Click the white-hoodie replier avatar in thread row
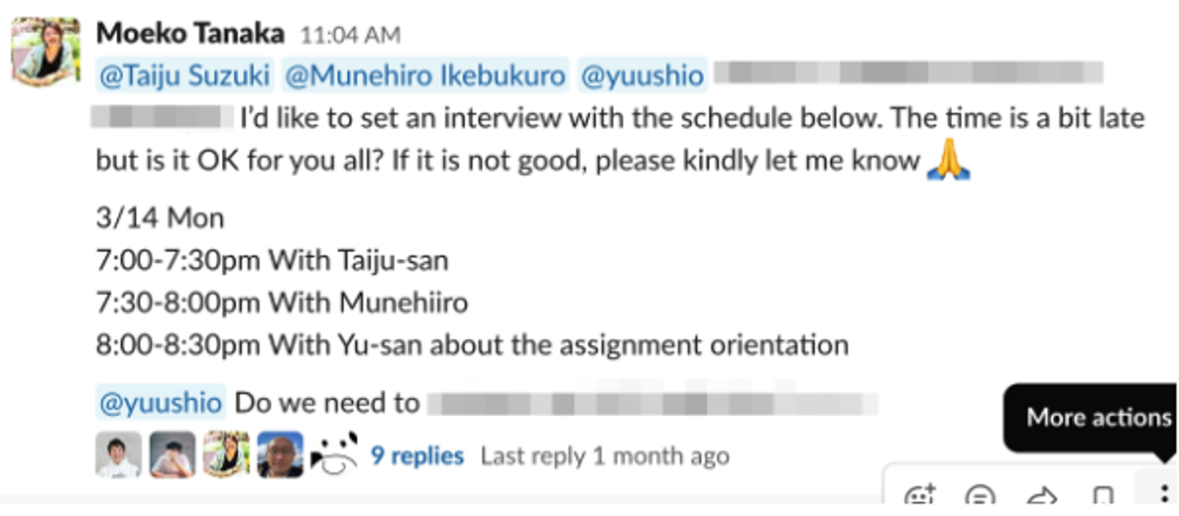The image size is (1179, 516). click(119, 455)
